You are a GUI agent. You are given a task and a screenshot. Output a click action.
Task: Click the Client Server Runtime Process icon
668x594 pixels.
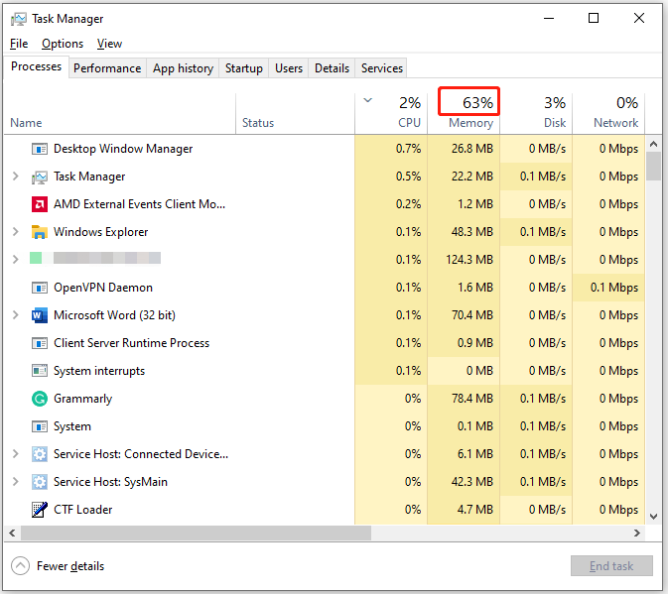(40, 343)
